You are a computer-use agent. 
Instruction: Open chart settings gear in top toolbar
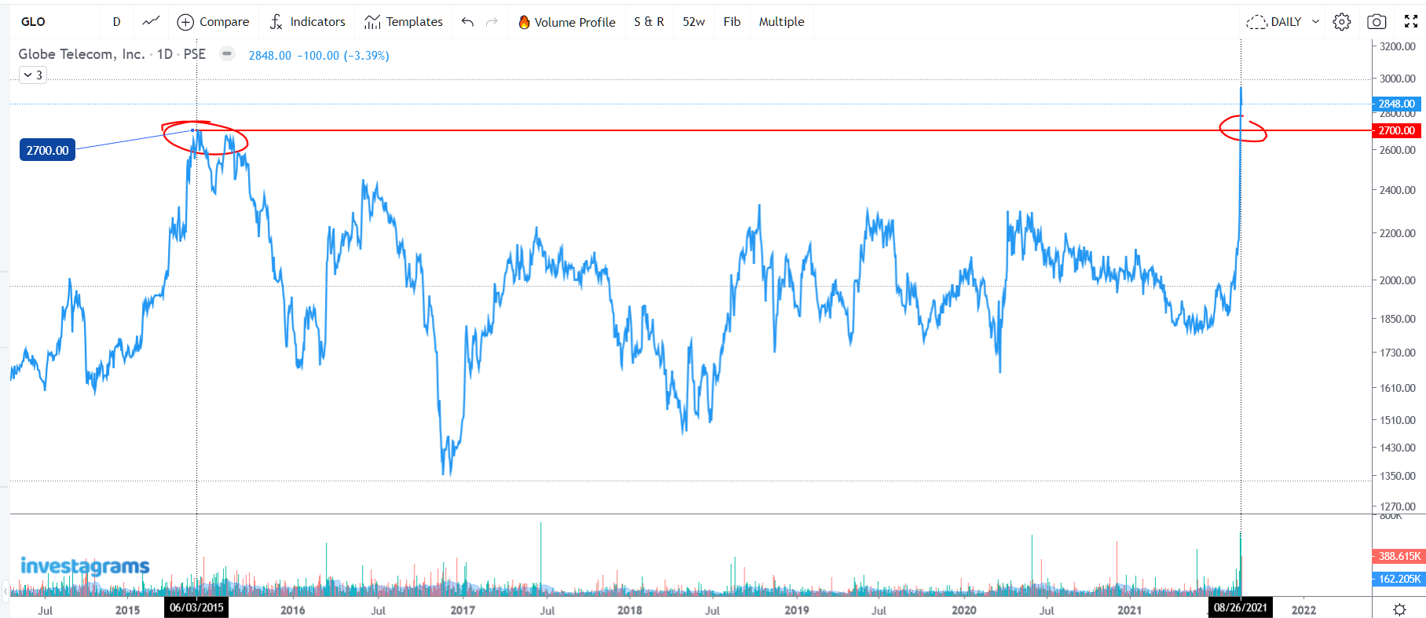1342,22
